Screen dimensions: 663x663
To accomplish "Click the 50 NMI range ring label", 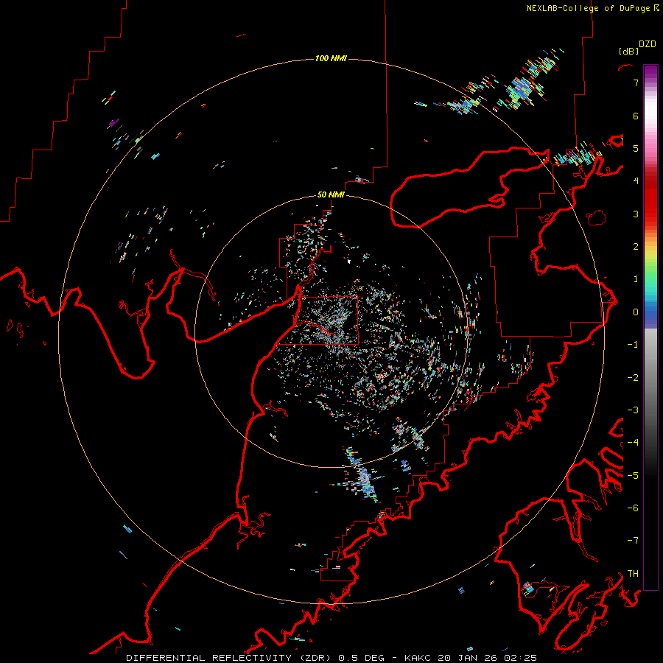I will (x=331, y=195).
